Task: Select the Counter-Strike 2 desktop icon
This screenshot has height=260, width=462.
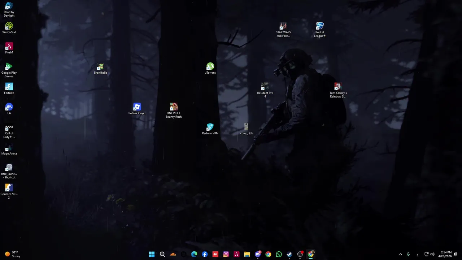Action: pos(9,192)
